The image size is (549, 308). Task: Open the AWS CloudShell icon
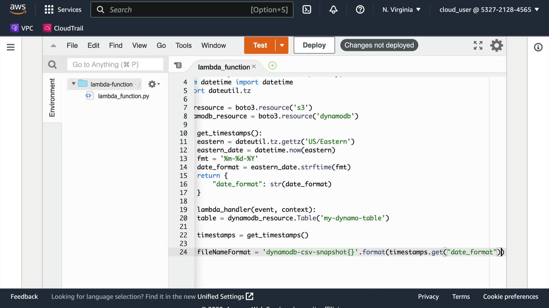click(307, 10)
